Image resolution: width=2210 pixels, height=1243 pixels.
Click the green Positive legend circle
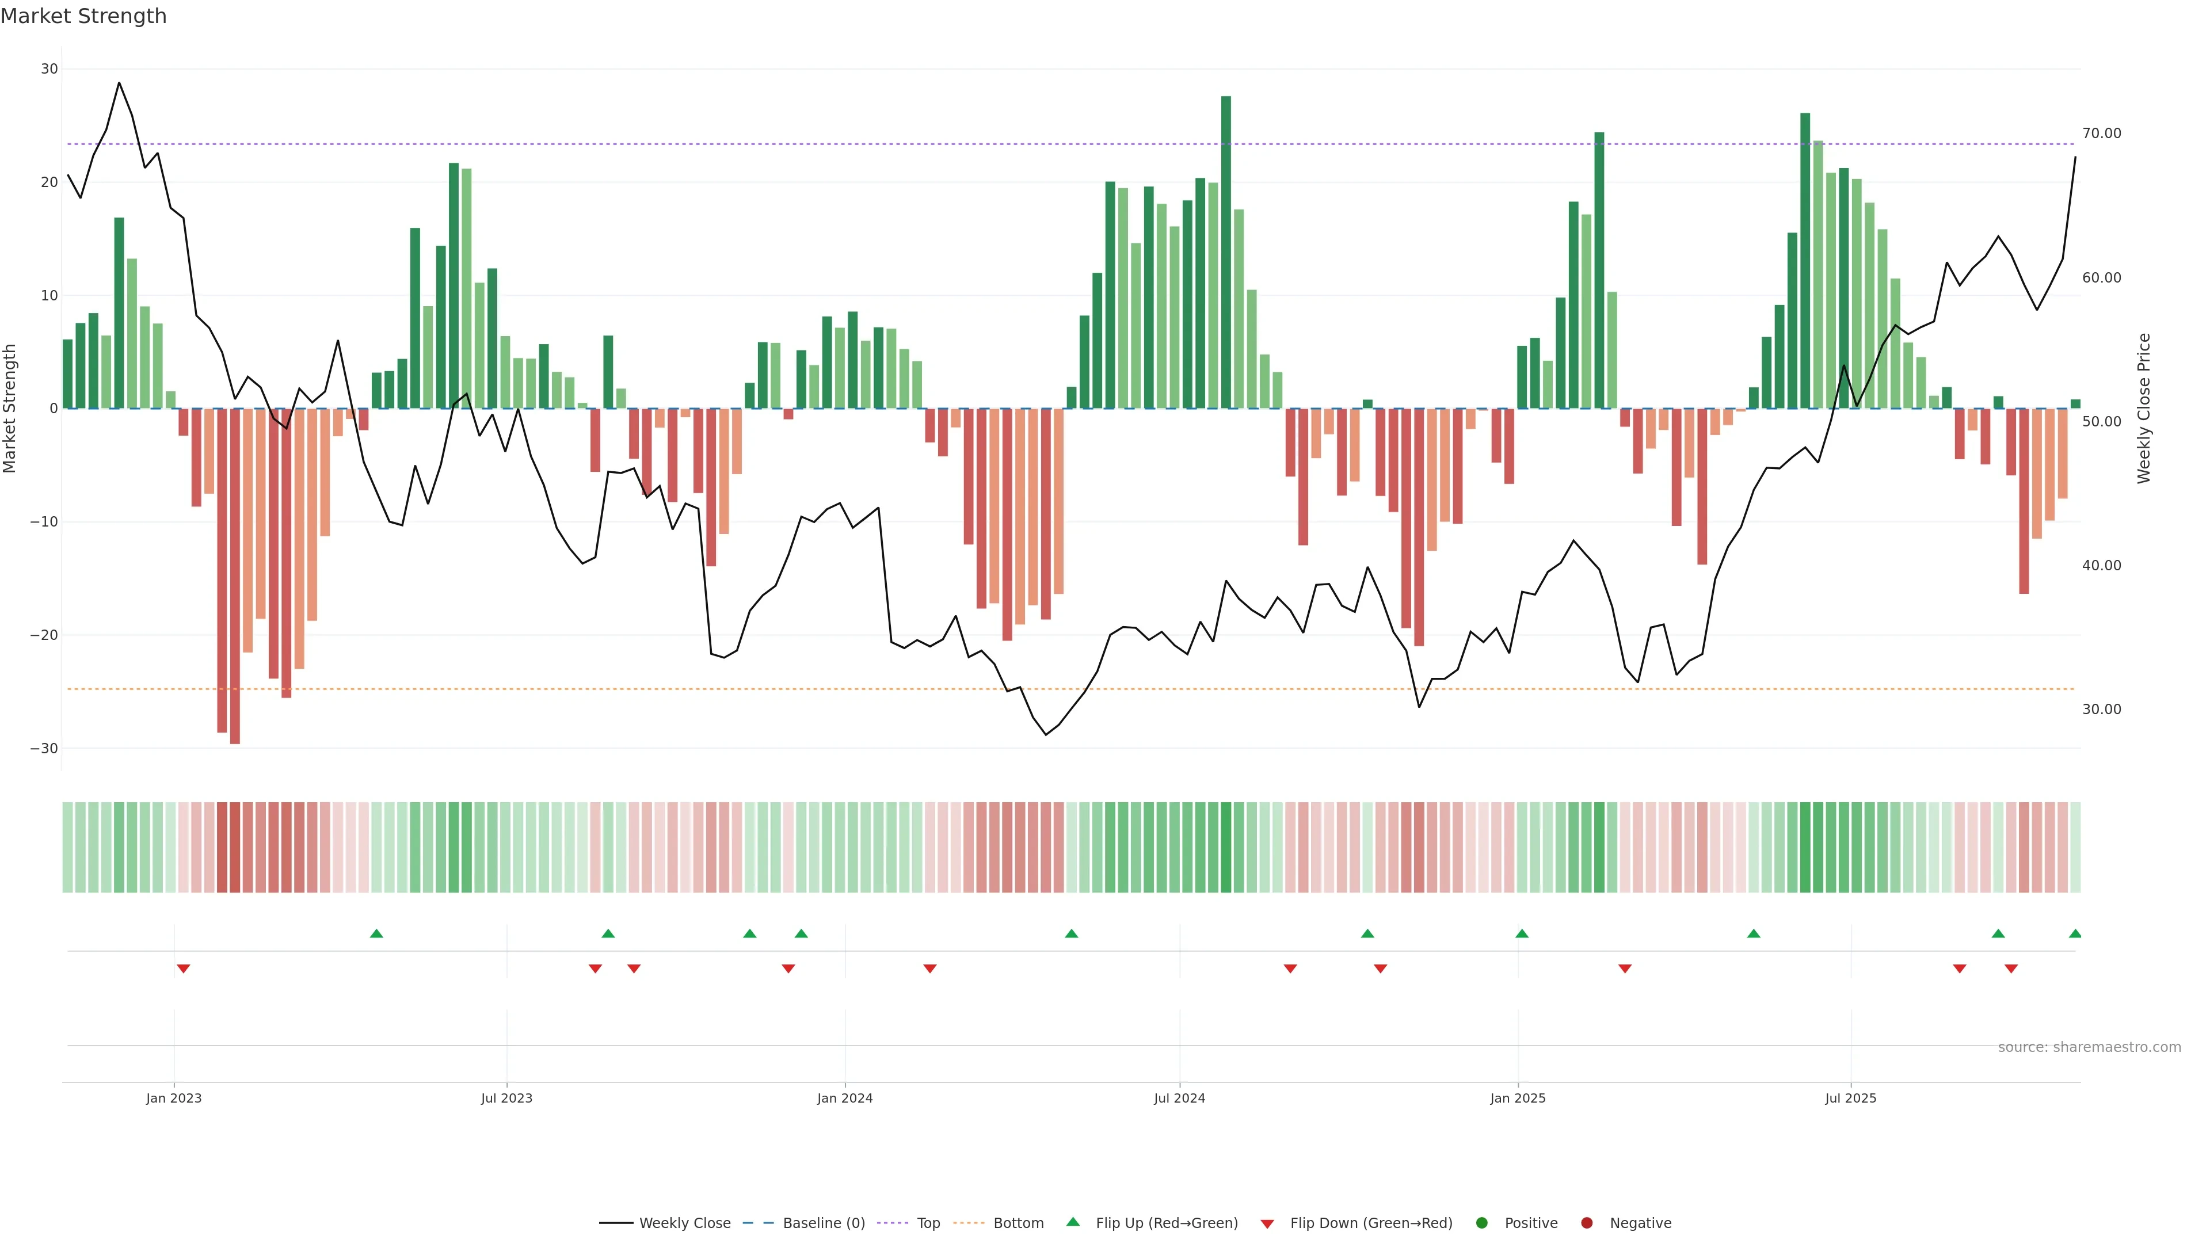(x=1481, y=1222)
